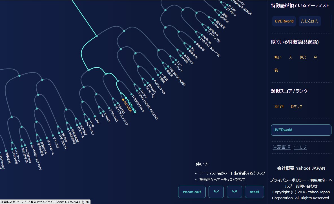The height and width of the screenshot is (204, 334).
Task: Open the Yahoo! JAPAN link
Action: tap(310, 168)
